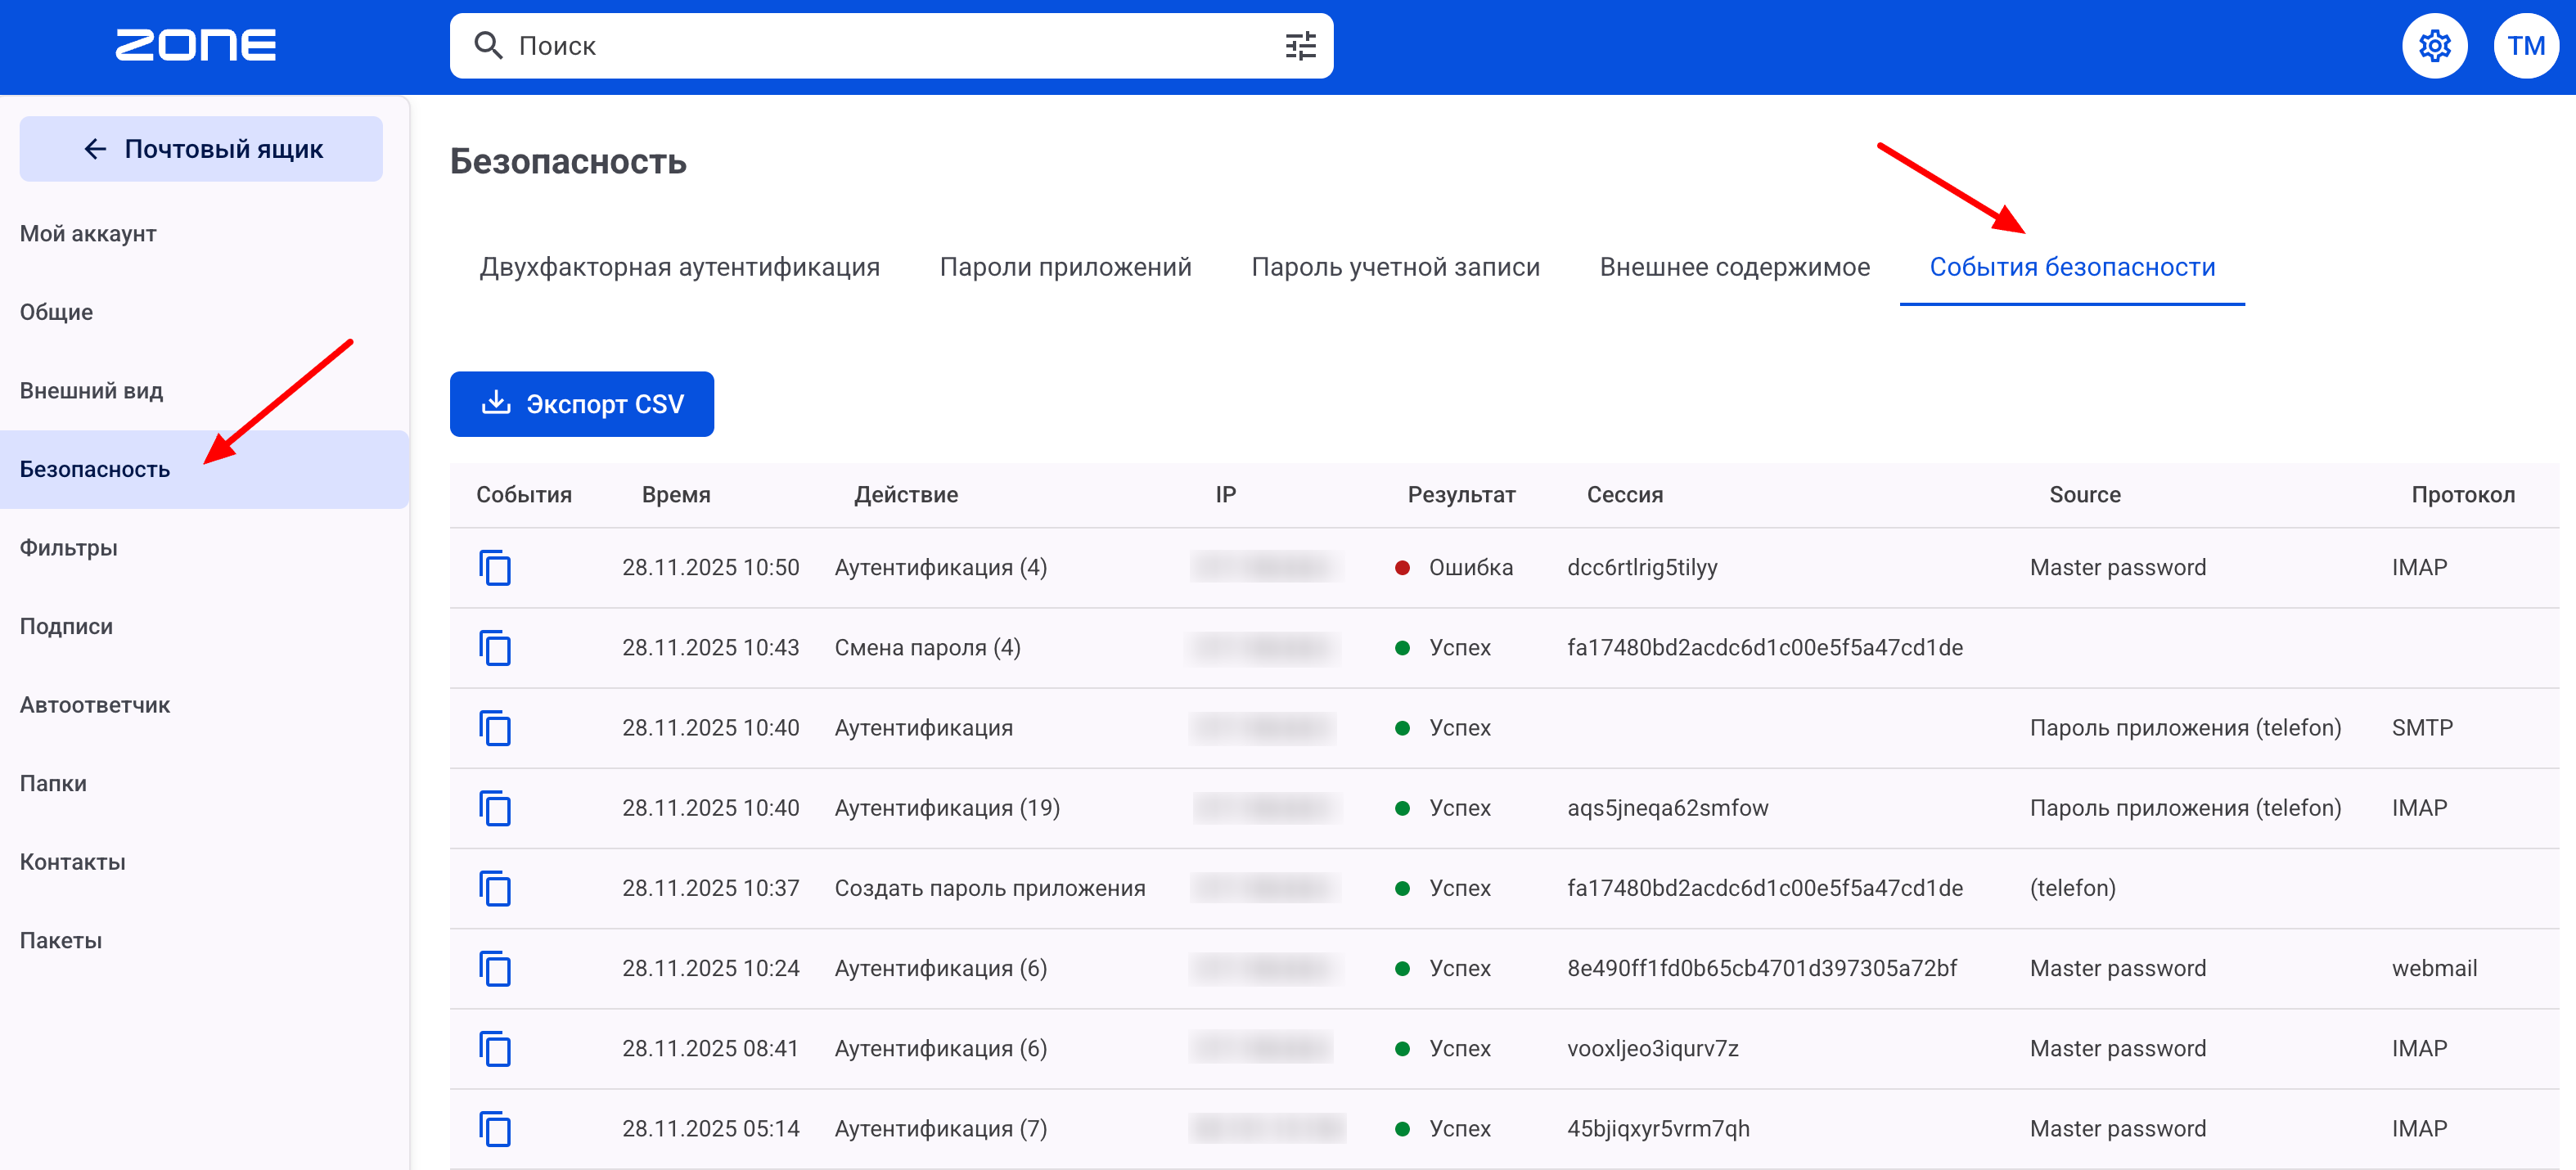Screen dimensions: 2576x1170
Task: Copy the failed 10:50 authentication event
Action: pyautogui.click(x=495, y=568)
